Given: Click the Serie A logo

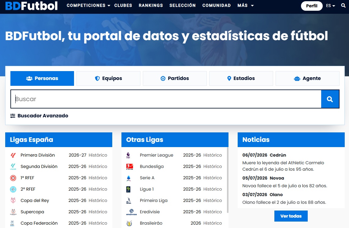Looking at the screenshot, I should click(128, 178).
